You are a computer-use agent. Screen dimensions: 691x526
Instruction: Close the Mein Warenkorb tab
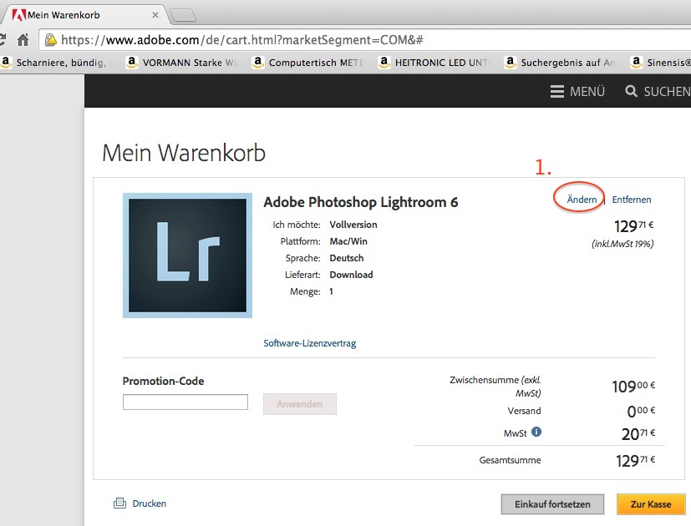coord(155,15)
